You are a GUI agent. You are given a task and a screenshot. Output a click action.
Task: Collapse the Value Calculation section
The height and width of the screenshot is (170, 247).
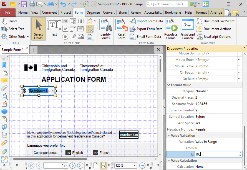(169, 161)
